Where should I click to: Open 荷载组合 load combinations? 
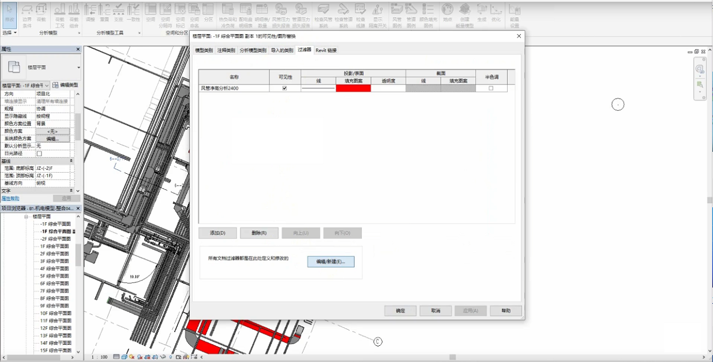click(x=74, y=15)
